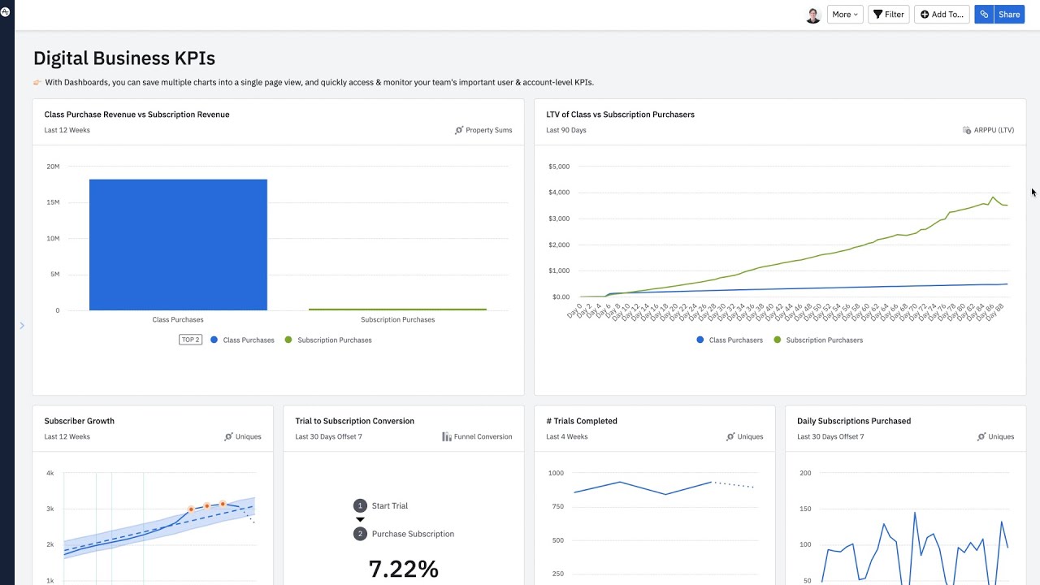Click Uniques icon on Subscriber Growth
This screenshot has height=585, width=1040.
tap(229, 437)
